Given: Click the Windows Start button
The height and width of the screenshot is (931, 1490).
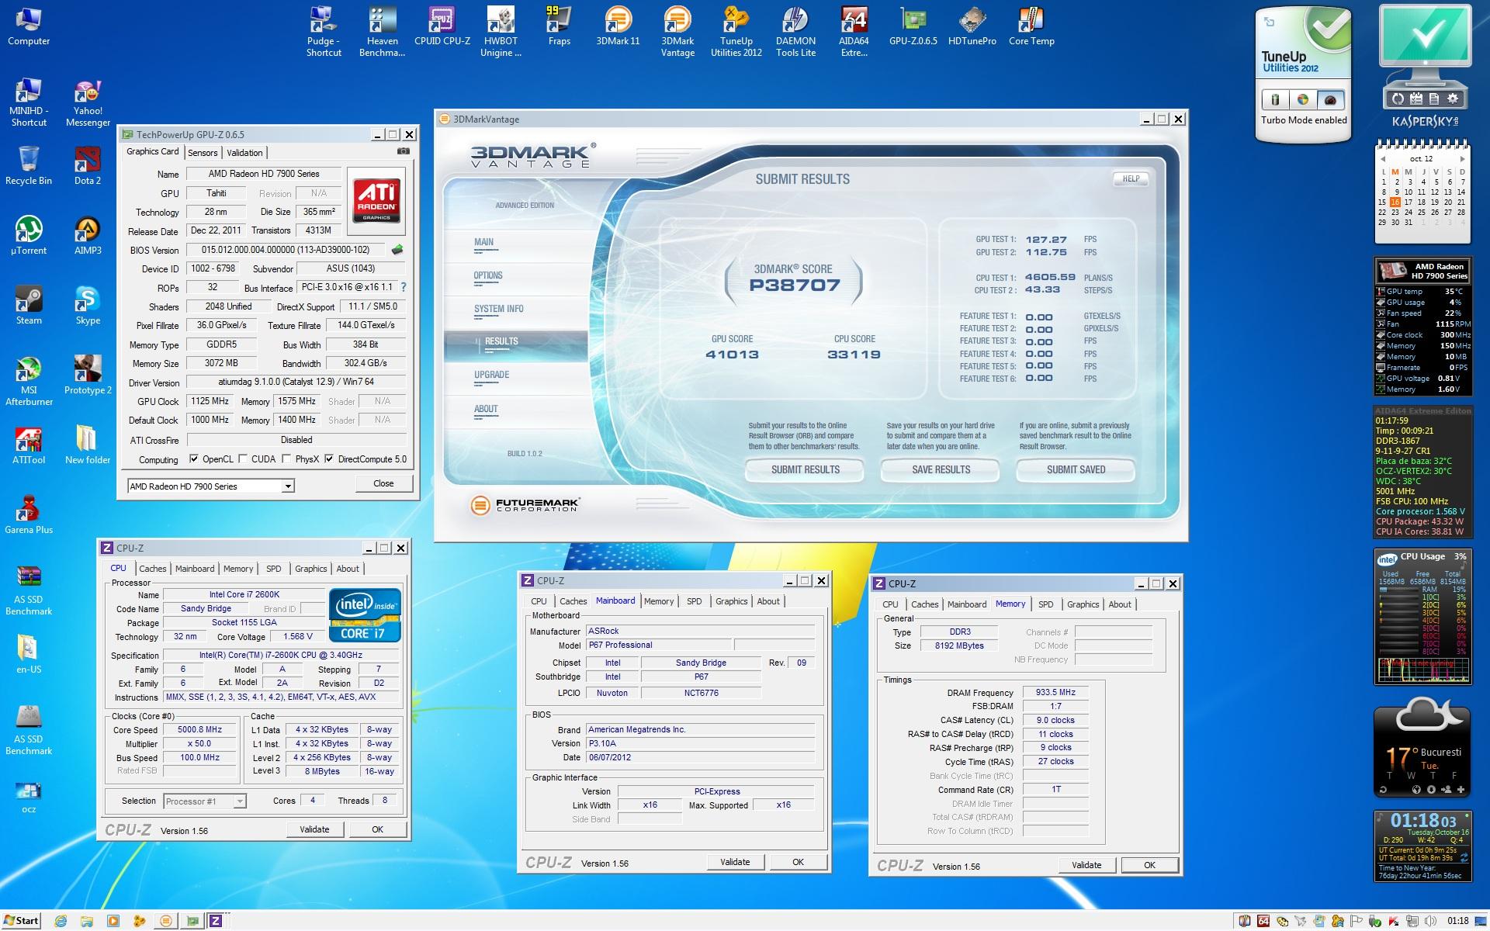Looking at the screenshot, I should [x=21, y=921].
